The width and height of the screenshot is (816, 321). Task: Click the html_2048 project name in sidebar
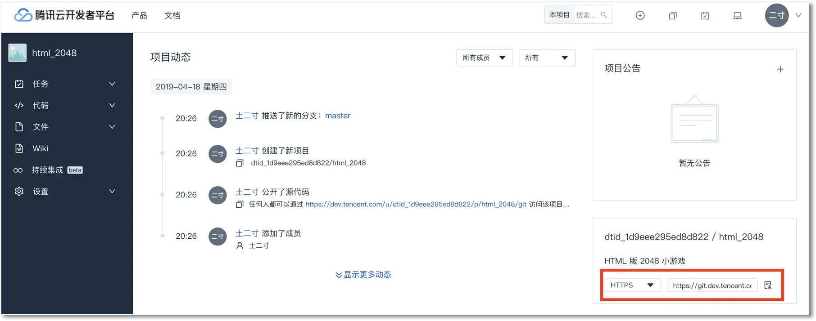tap(54, 53)
